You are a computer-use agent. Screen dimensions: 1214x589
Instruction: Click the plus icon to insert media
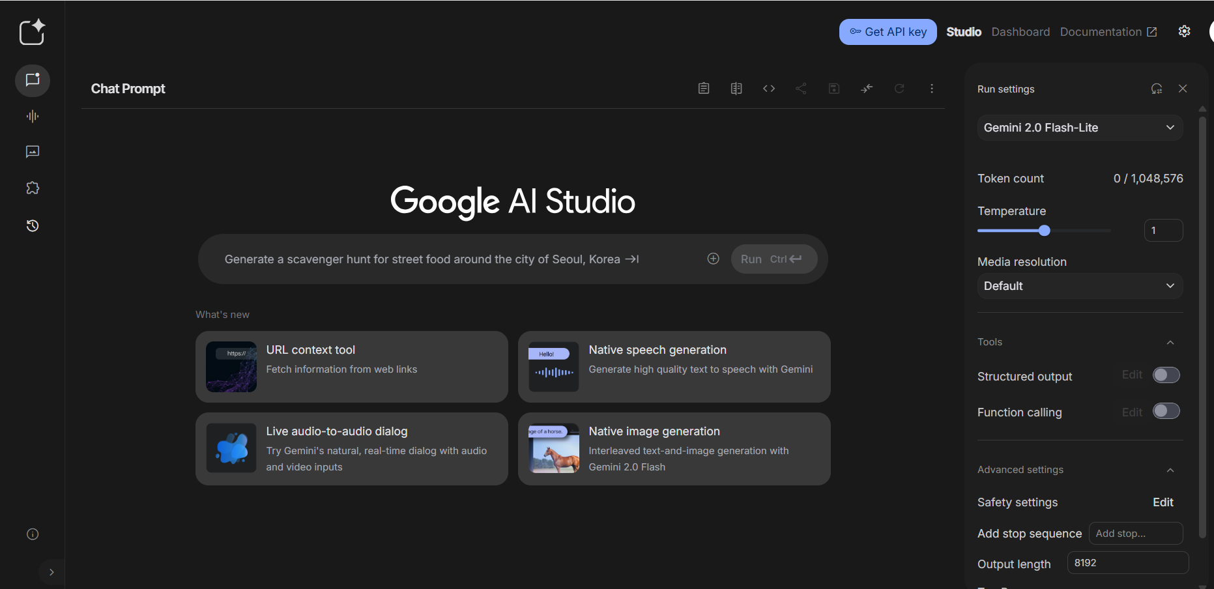pyautogui.click(x=714, y=259)
